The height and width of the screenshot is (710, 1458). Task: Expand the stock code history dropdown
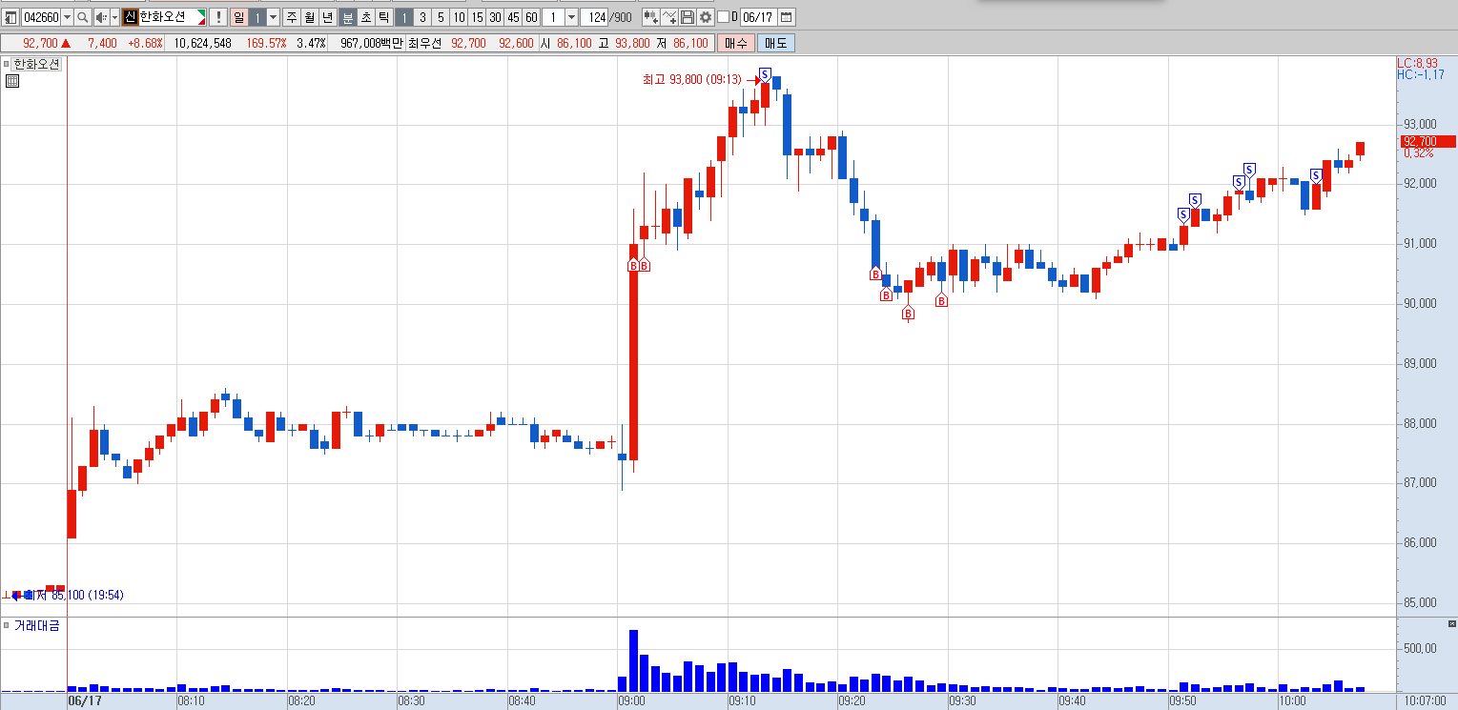(x=67, y=17)
